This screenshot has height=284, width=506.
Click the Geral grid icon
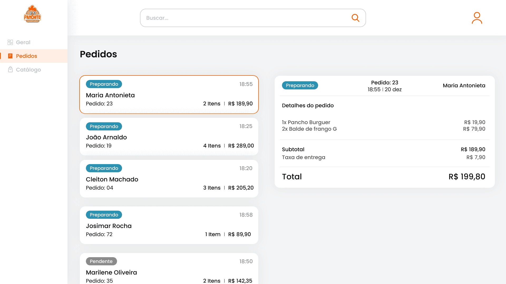click(x=10, y=42)
